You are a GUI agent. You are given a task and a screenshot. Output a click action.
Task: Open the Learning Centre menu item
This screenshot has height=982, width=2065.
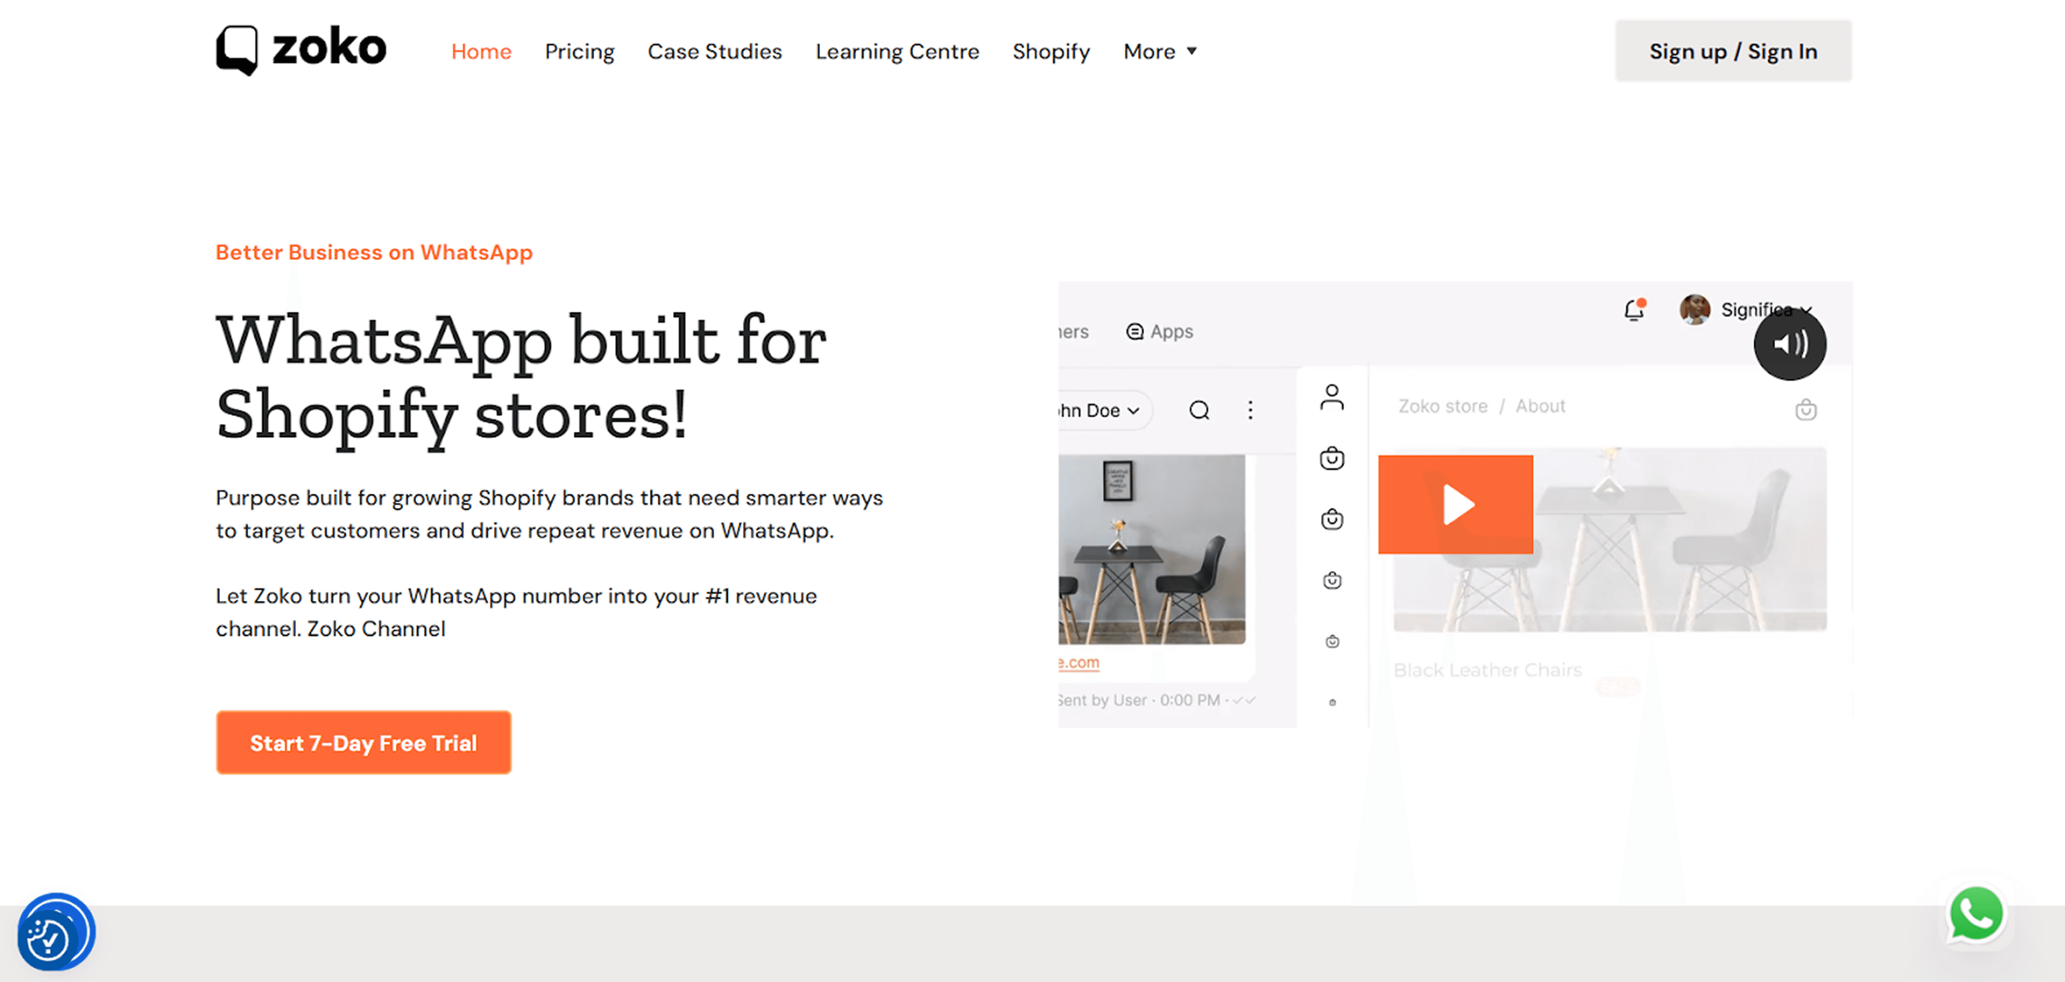[x=897, y=51]
